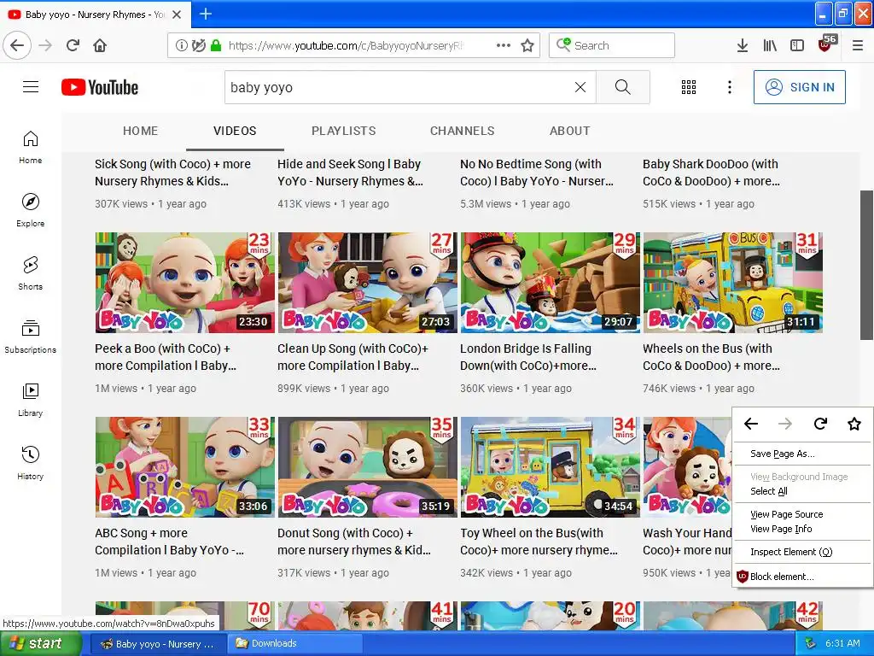Open uBlock Origin extension icon

tap(826, 44)
